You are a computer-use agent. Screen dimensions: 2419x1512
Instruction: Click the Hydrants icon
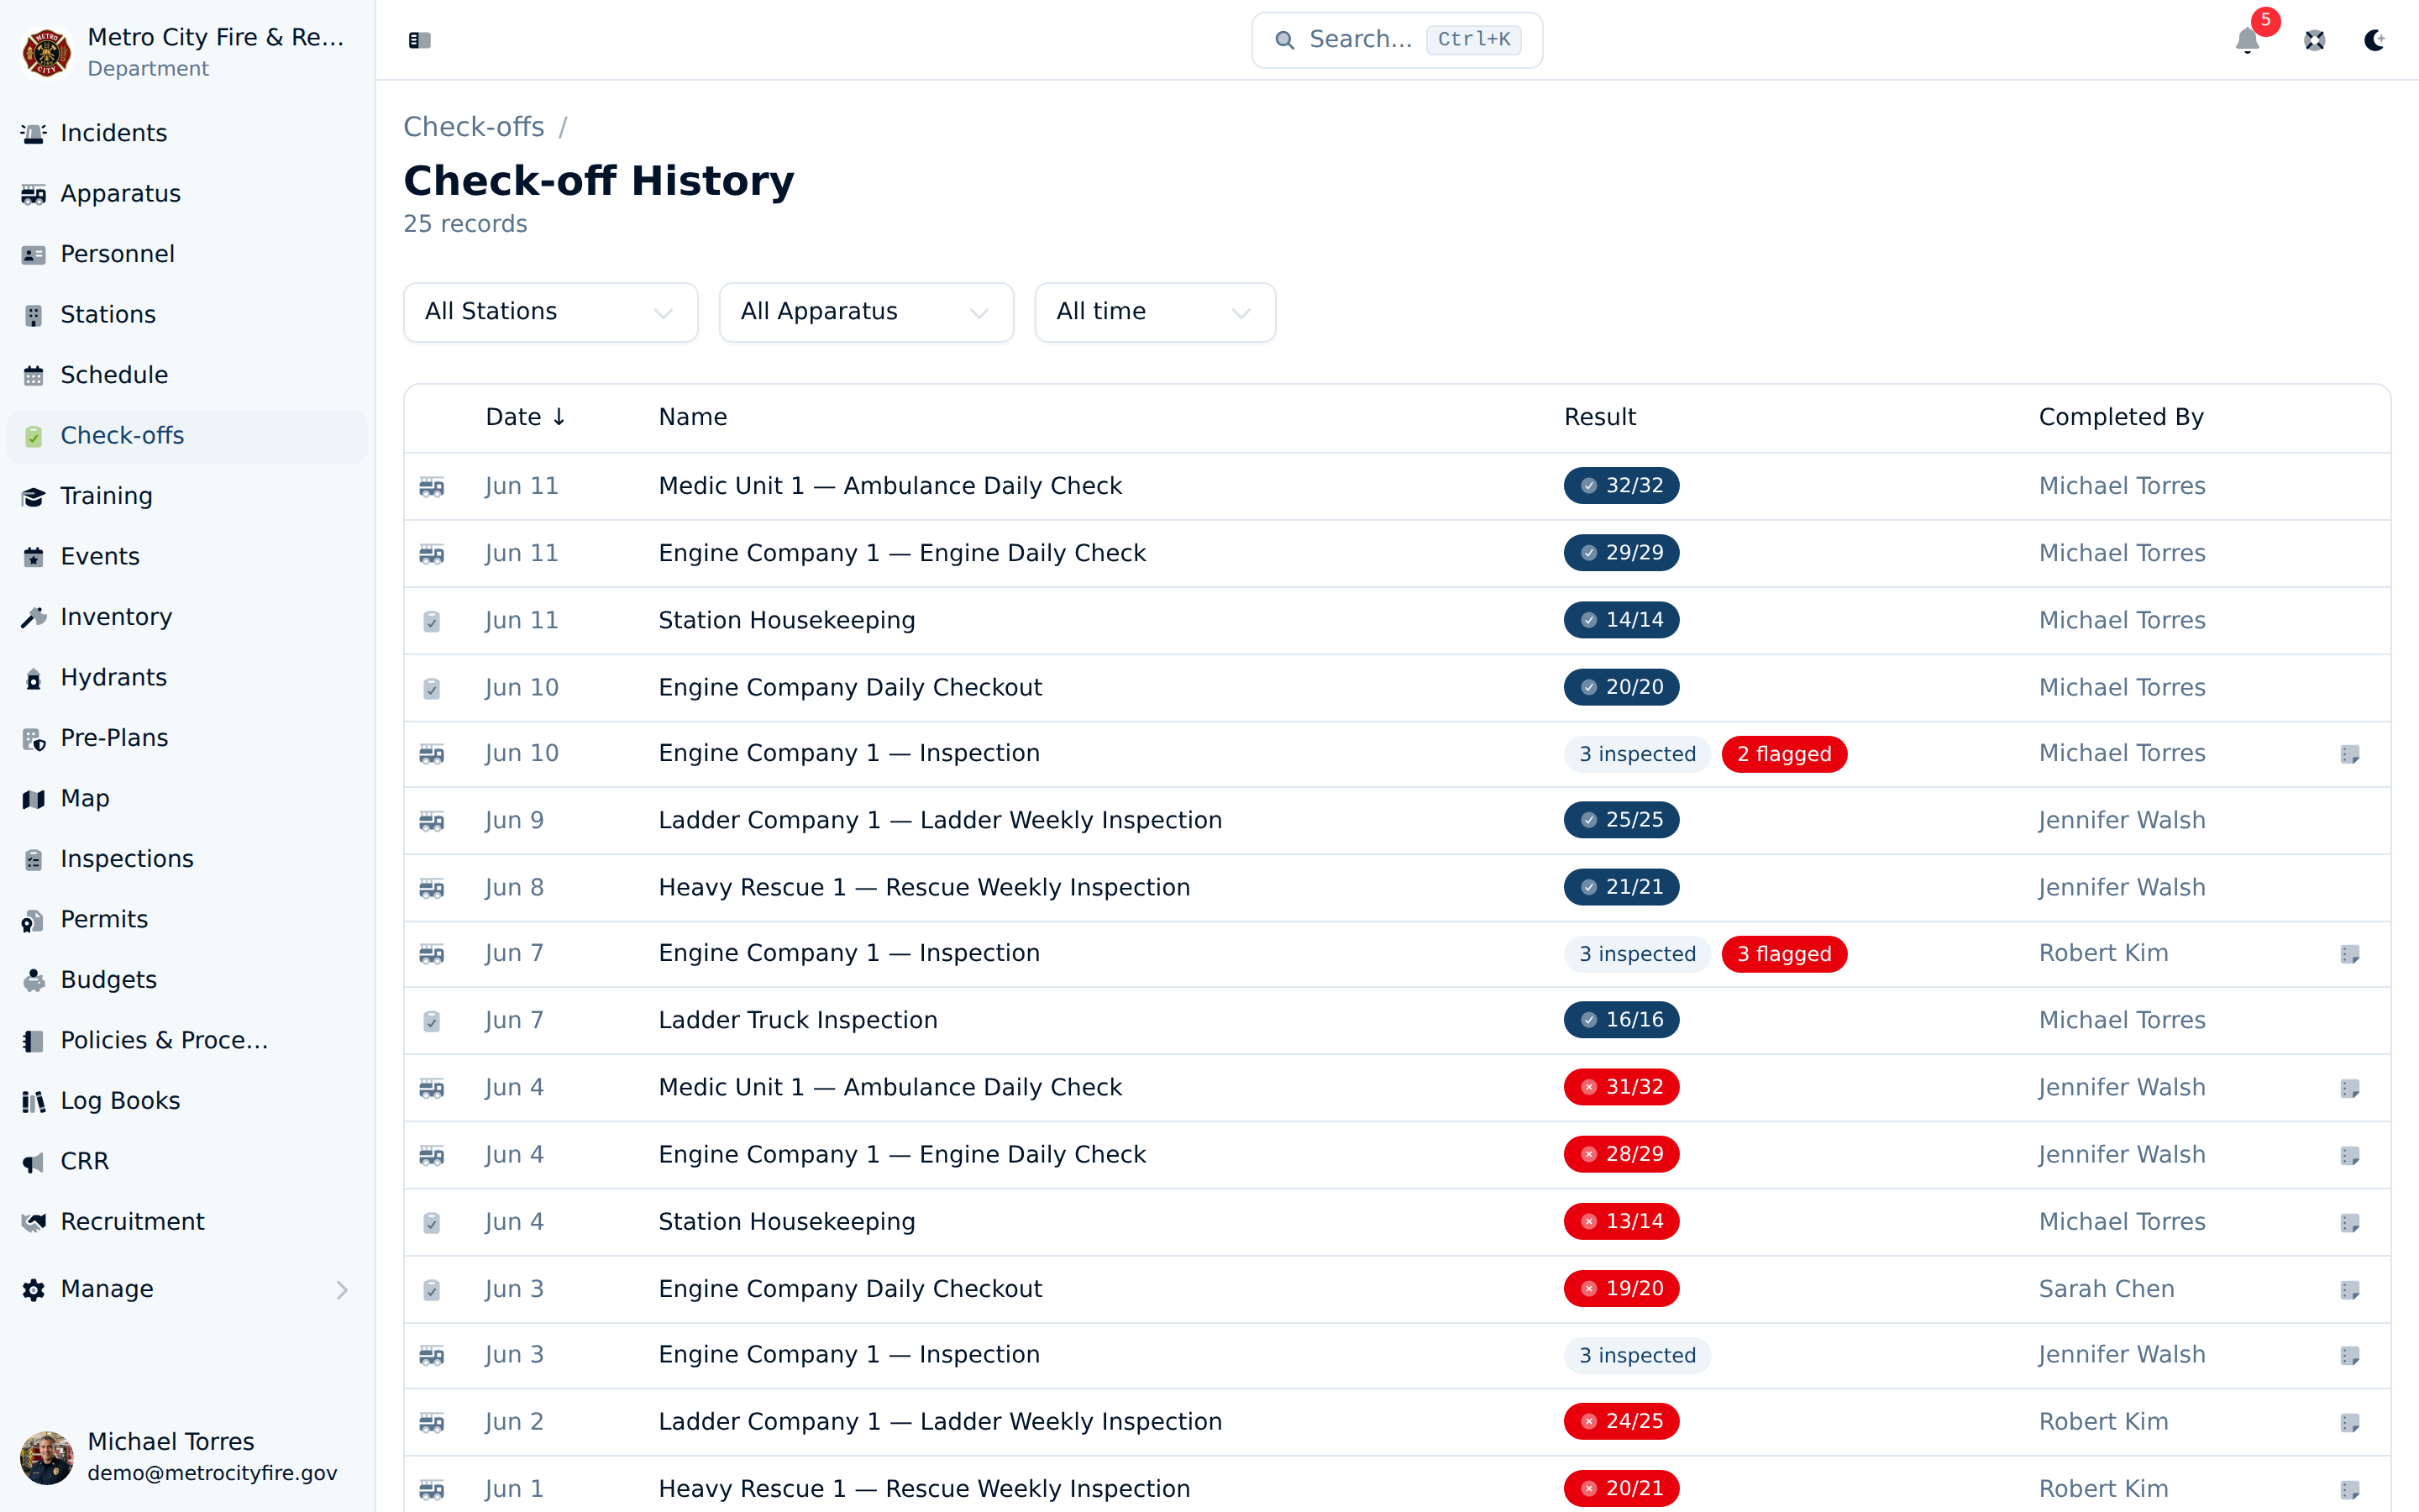(33, 678)
